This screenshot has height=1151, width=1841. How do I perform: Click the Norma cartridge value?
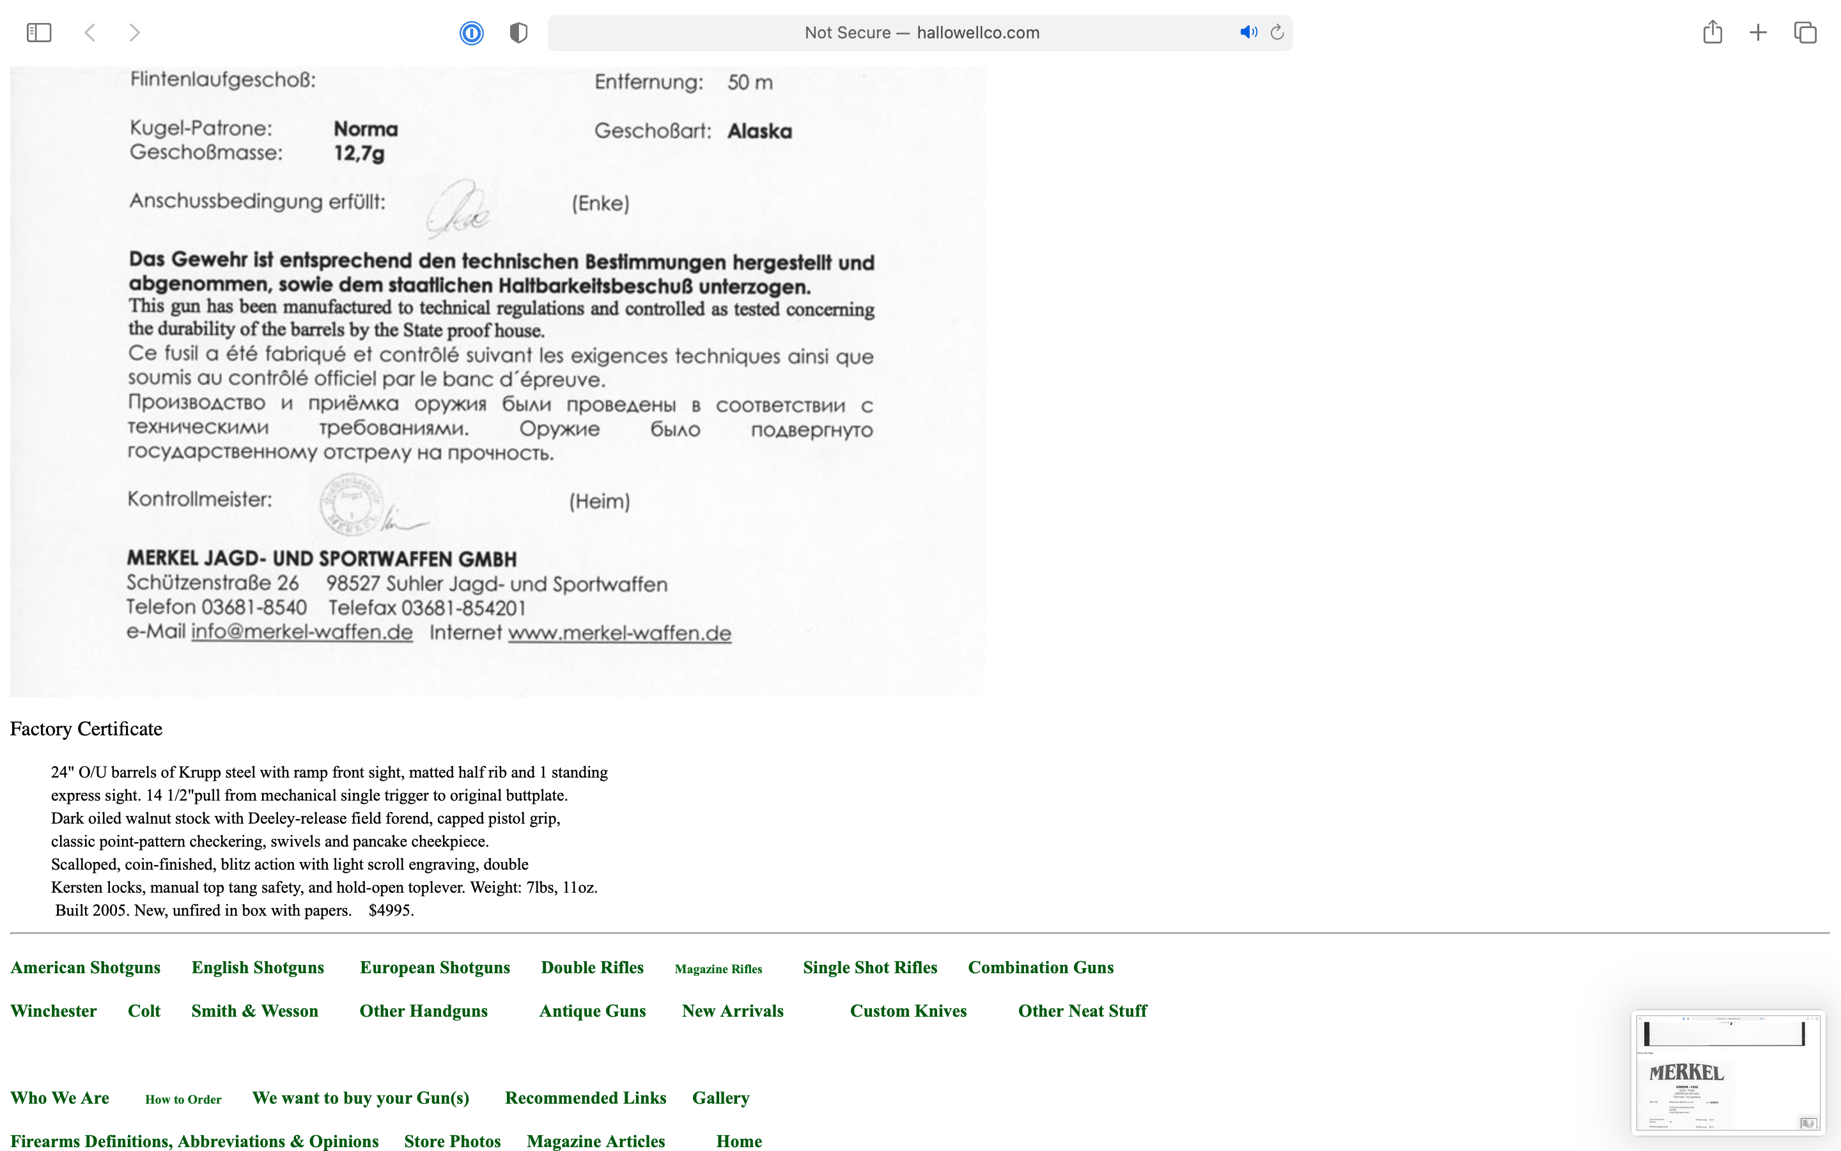(366, 129)
